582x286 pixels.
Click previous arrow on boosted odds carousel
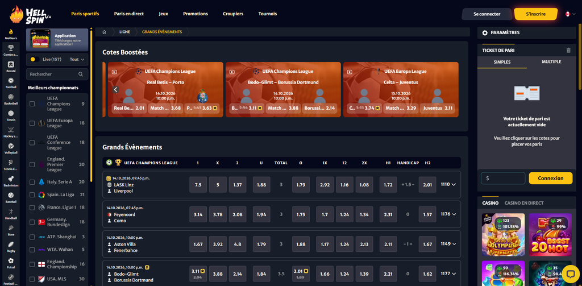pos(115,89)
